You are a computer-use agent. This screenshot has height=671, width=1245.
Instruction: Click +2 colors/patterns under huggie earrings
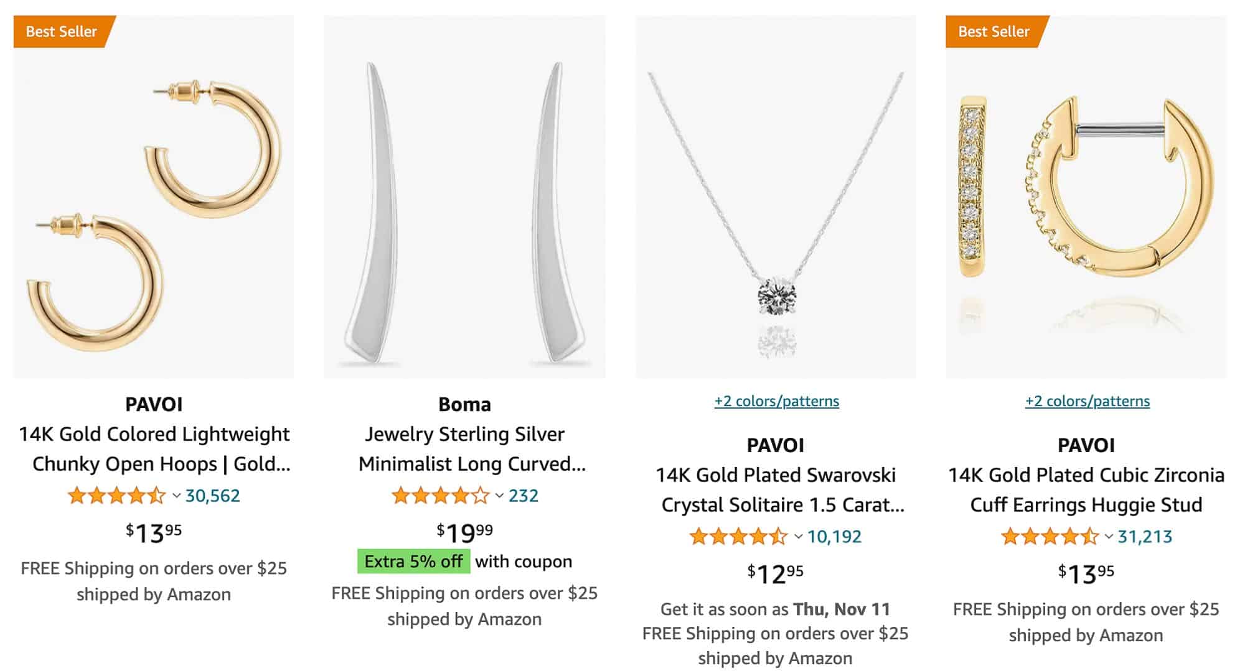(x=1087, y=401)
